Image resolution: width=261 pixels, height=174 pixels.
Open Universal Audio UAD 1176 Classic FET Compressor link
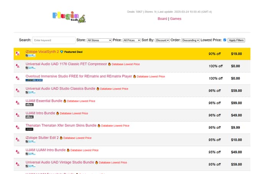pyautogui.click(x=66, y=64)
